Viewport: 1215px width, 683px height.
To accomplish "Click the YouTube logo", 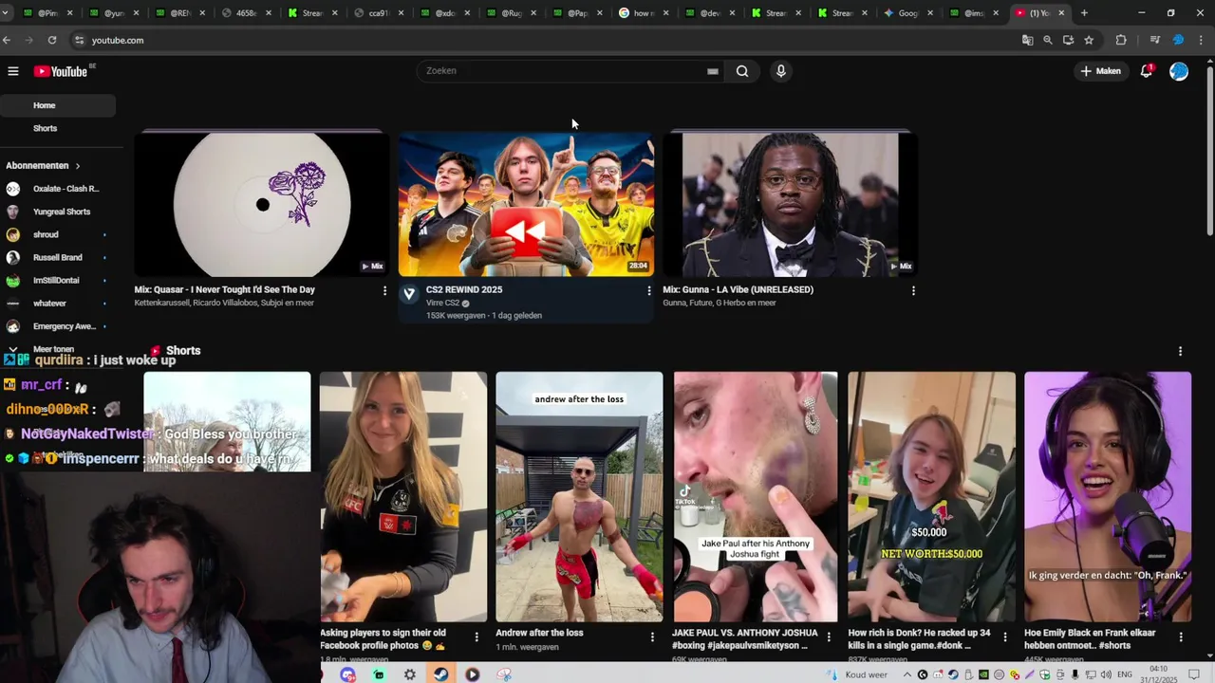I will (61, 71).
